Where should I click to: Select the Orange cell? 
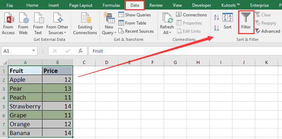pyautogui.click(x=25, y=124)
